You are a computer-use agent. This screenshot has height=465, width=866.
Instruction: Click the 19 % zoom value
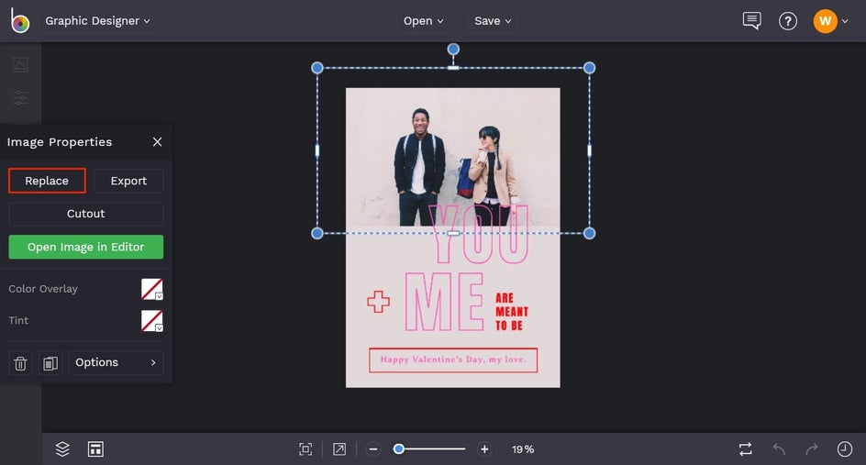pos(523,449)
